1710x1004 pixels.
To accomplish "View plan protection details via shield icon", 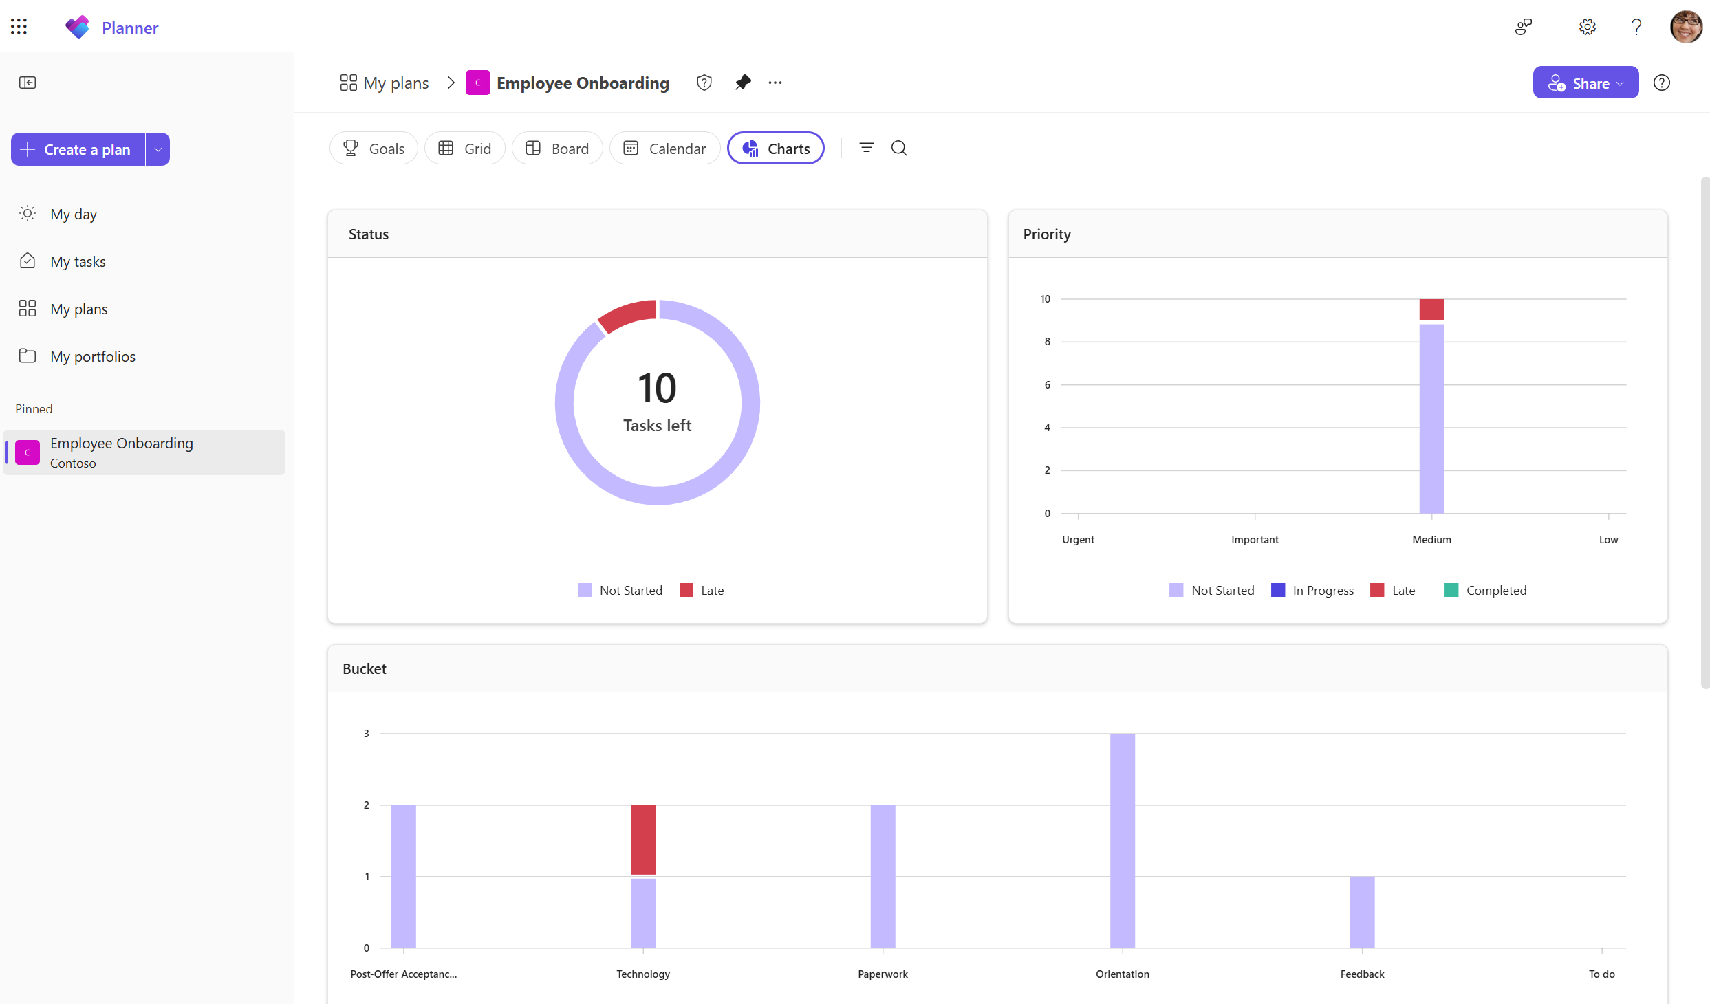I will (x=704, y=82).
